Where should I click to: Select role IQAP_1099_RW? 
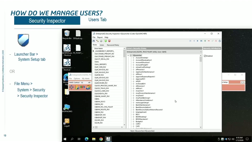click(100, 67)
